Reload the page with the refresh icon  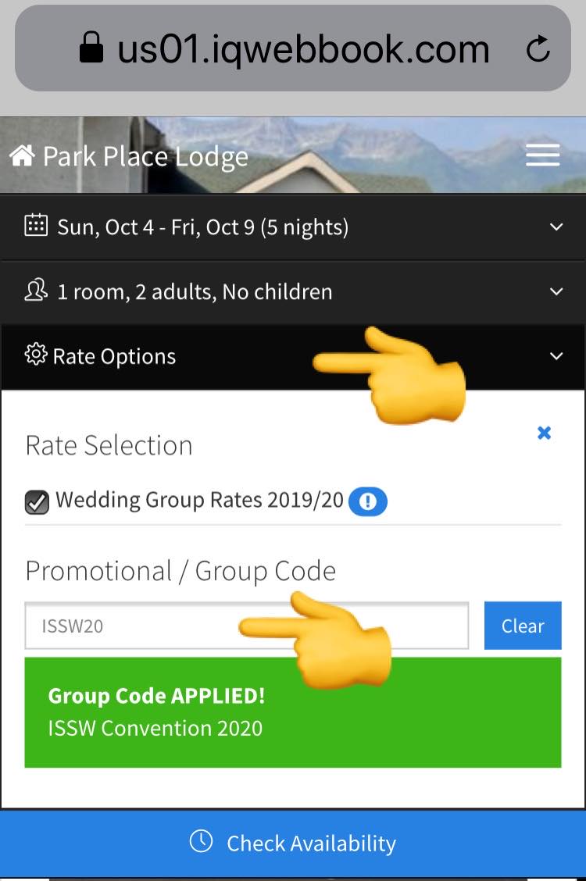click(x=538, y=48)
